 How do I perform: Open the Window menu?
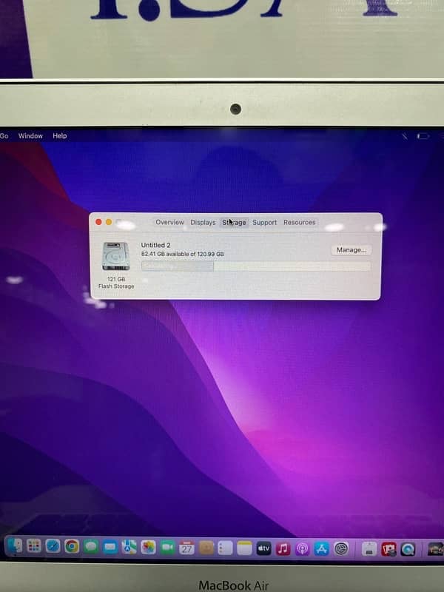(x=30, y=136)
